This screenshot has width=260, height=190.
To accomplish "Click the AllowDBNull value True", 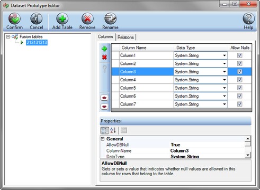I will point(175,145).
